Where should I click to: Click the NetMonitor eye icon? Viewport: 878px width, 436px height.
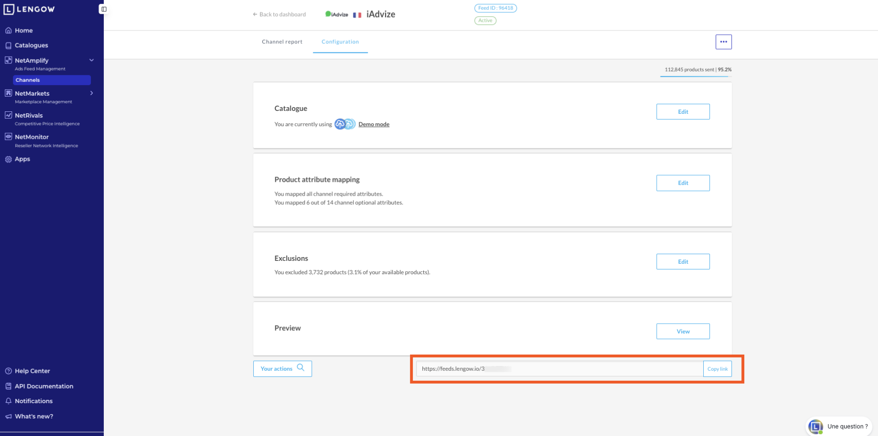click(x=8, y=137)
